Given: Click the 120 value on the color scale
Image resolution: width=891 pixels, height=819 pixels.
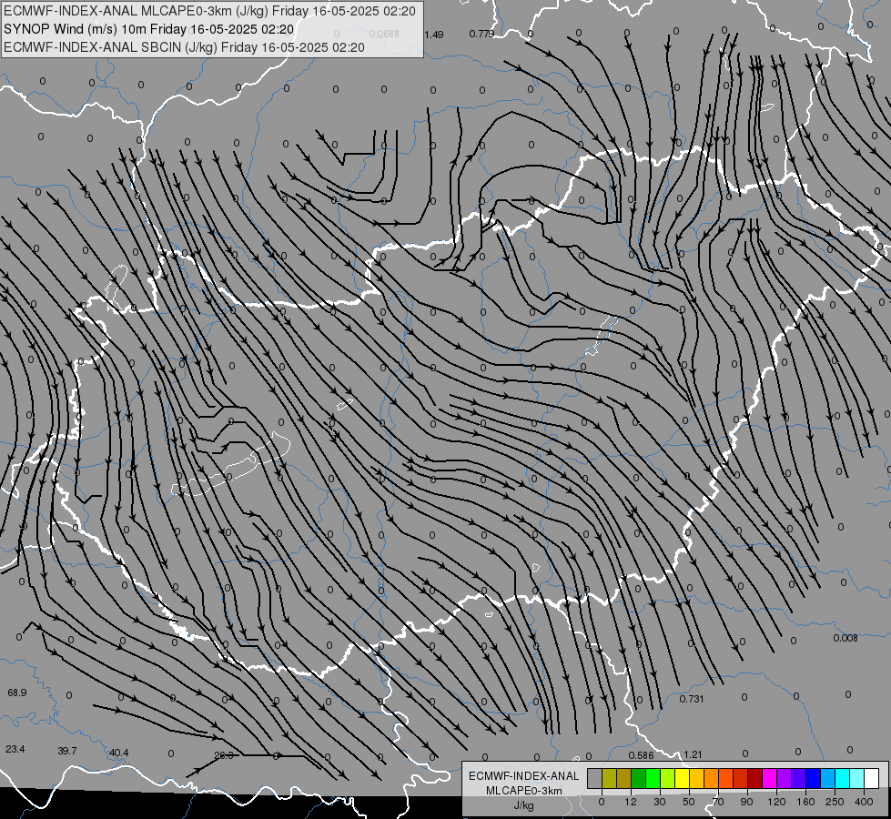Looking at the screenshot, I should (x=776, y=802).
